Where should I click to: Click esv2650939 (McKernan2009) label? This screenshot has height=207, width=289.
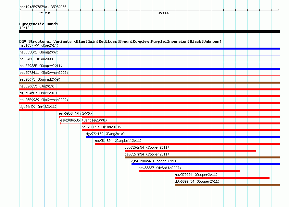click(x=44, y=100)
